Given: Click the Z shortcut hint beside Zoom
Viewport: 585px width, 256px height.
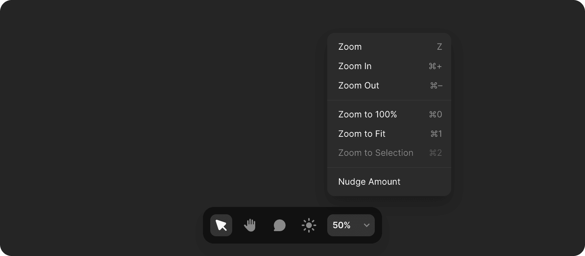Looking at the screenshot, I should (x=439, y=47).
